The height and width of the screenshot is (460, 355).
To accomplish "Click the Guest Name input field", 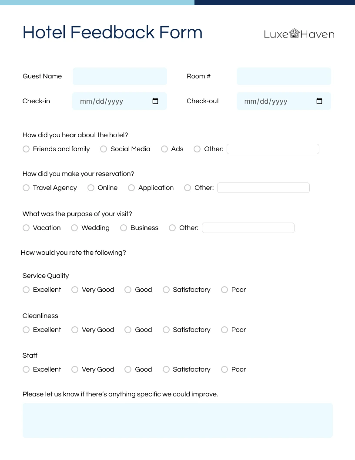I will [120, 76].
